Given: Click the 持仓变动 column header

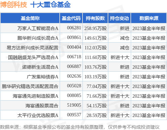Looking at the screenshot, I should pyautogui.click(x=119, y=18).
